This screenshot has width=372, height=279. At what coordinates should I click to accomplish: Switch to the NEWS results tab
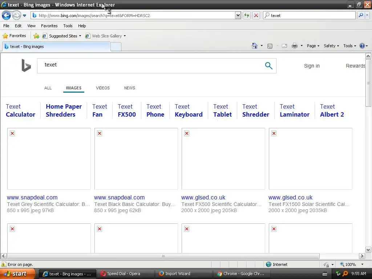(130, 88)
